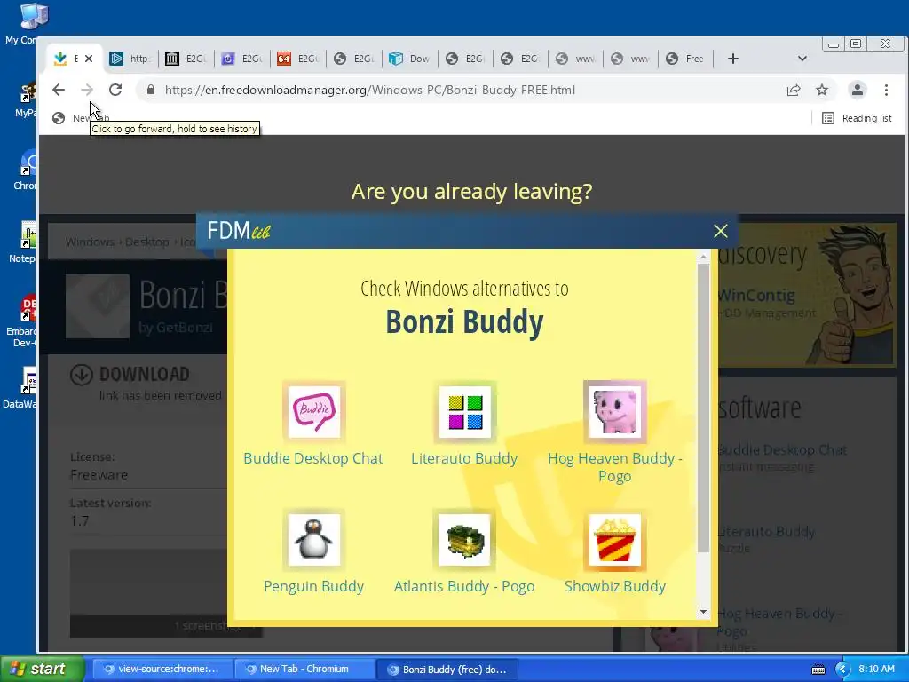Click the address bar URL field
Image resolution: width=909 pixels, height=682 pixels.
pyautogui.click(x=370, y=90)
